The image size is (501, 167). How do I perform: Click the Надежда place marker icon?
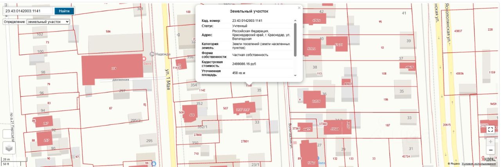153,54
